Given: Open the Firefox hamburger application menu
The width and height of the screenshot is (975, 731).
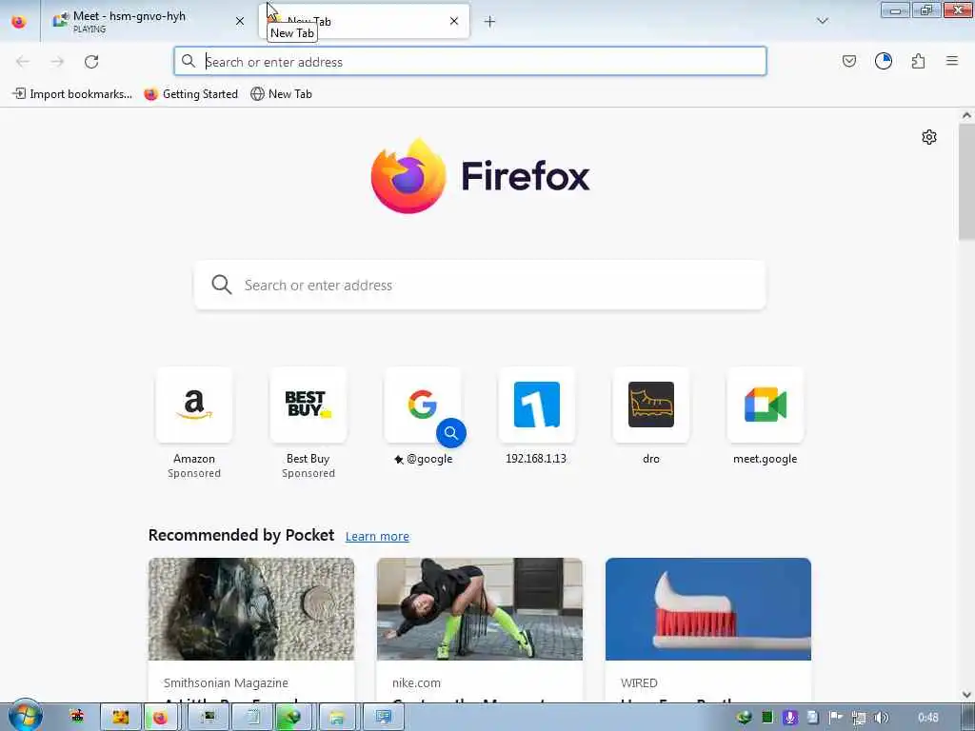Looking at the screenshot, I should coord(952,61).
